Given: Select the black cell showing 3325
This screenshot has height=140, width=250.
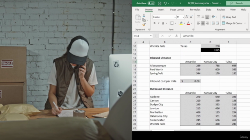Looking at the screenshot, I should point(211,50).
